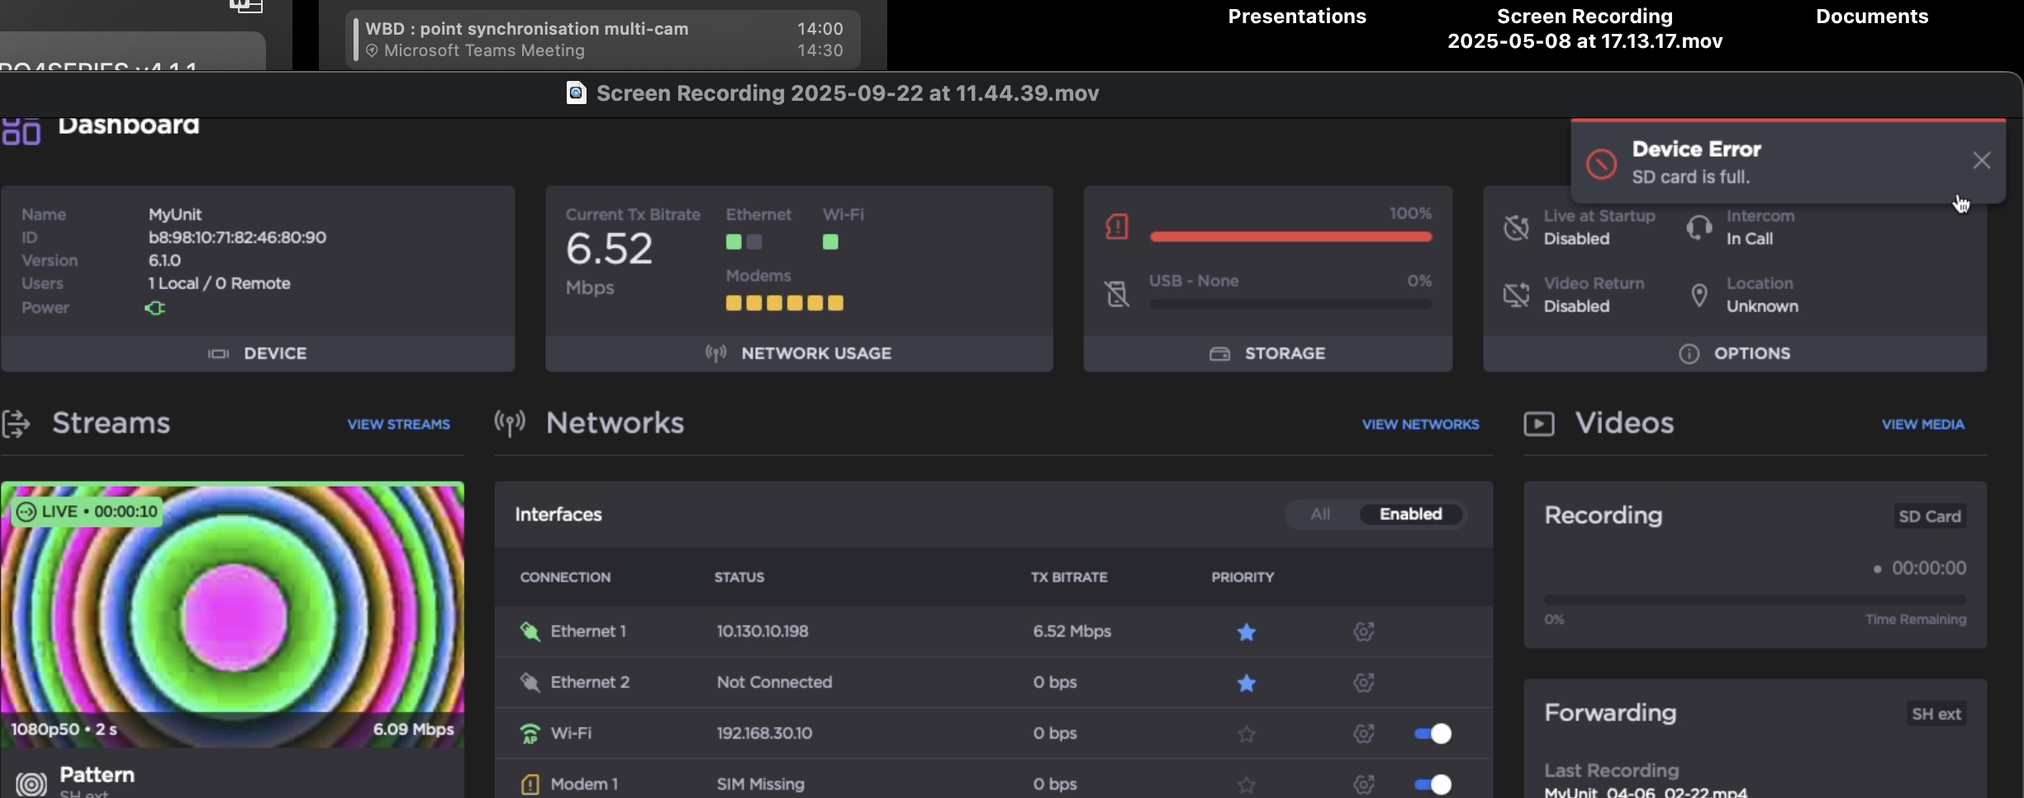Disable the Modem 1 toggle switch
Image resolution: width=2024 pixels, height=798 pixels.
pos(1432,784)
